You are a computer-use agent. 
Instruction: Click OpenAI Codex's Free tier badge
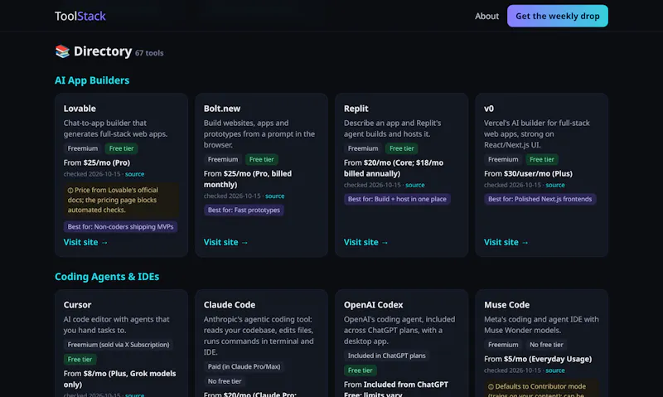(361, 370)
